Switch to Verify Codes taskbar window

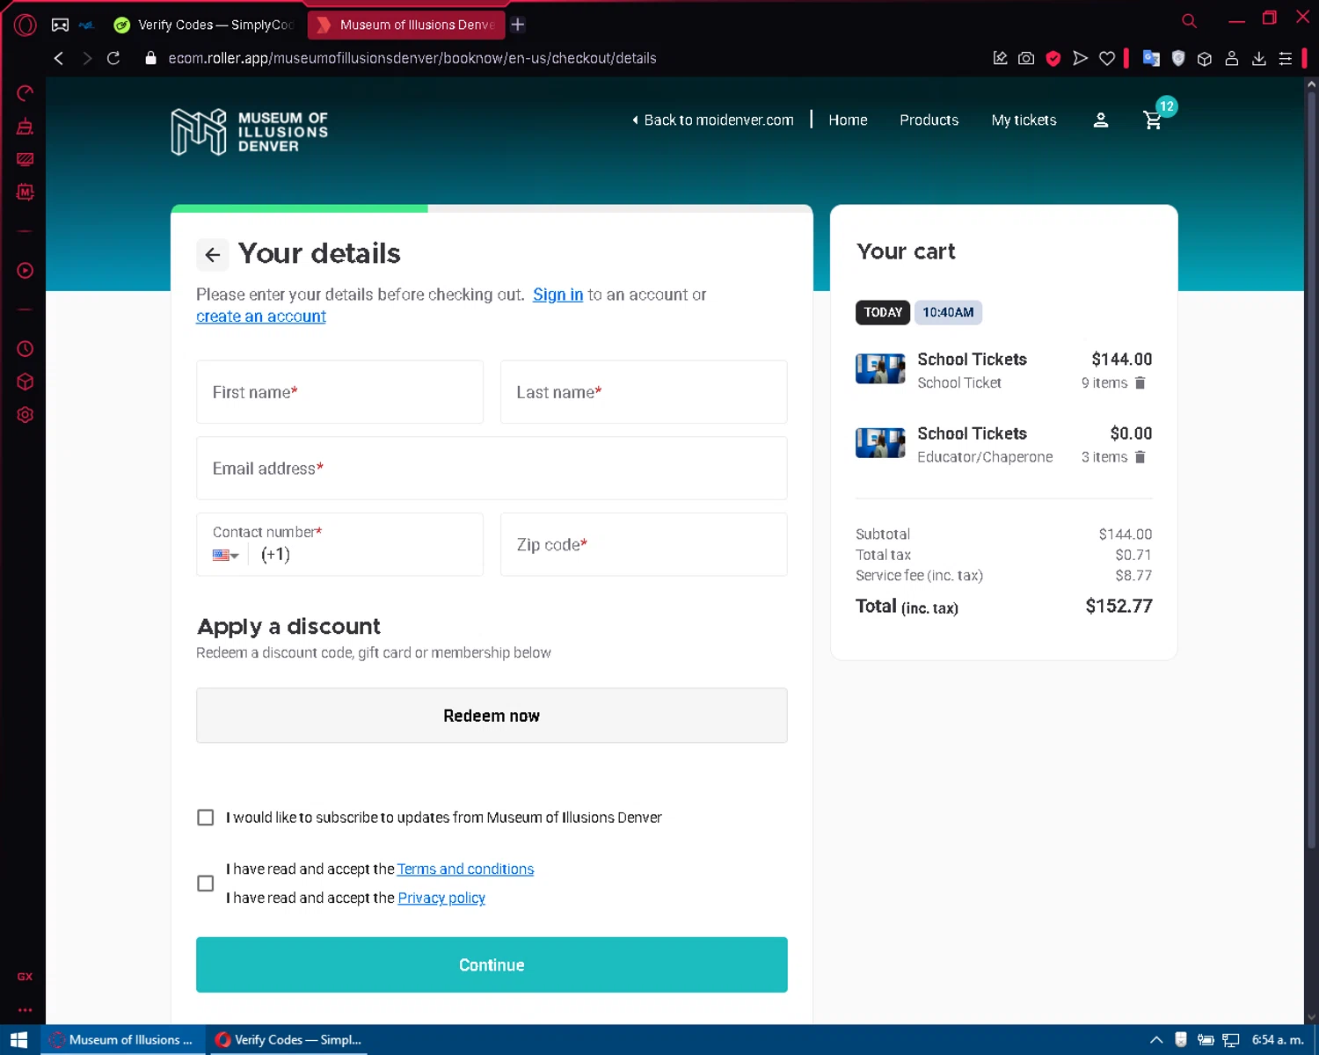tap(288, 1040)
